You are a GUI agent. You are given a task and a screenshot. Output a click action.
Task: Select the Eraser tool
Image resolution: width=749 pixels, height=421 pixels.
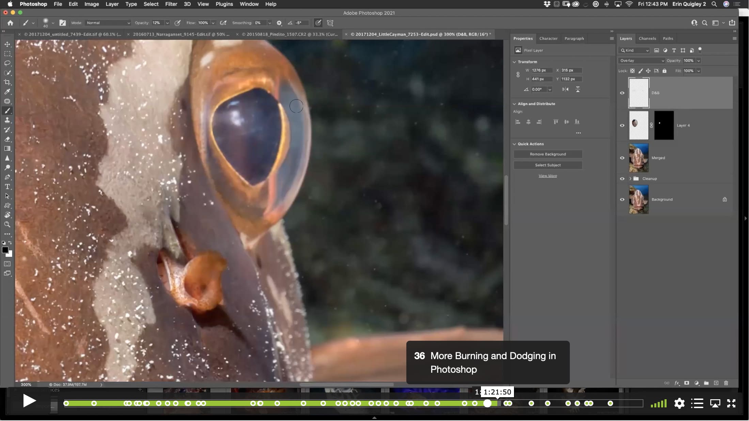coord(7,139)
